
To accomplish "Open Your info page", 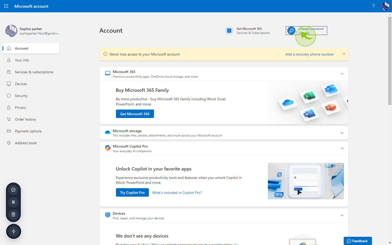I will (x=31, y=60).
